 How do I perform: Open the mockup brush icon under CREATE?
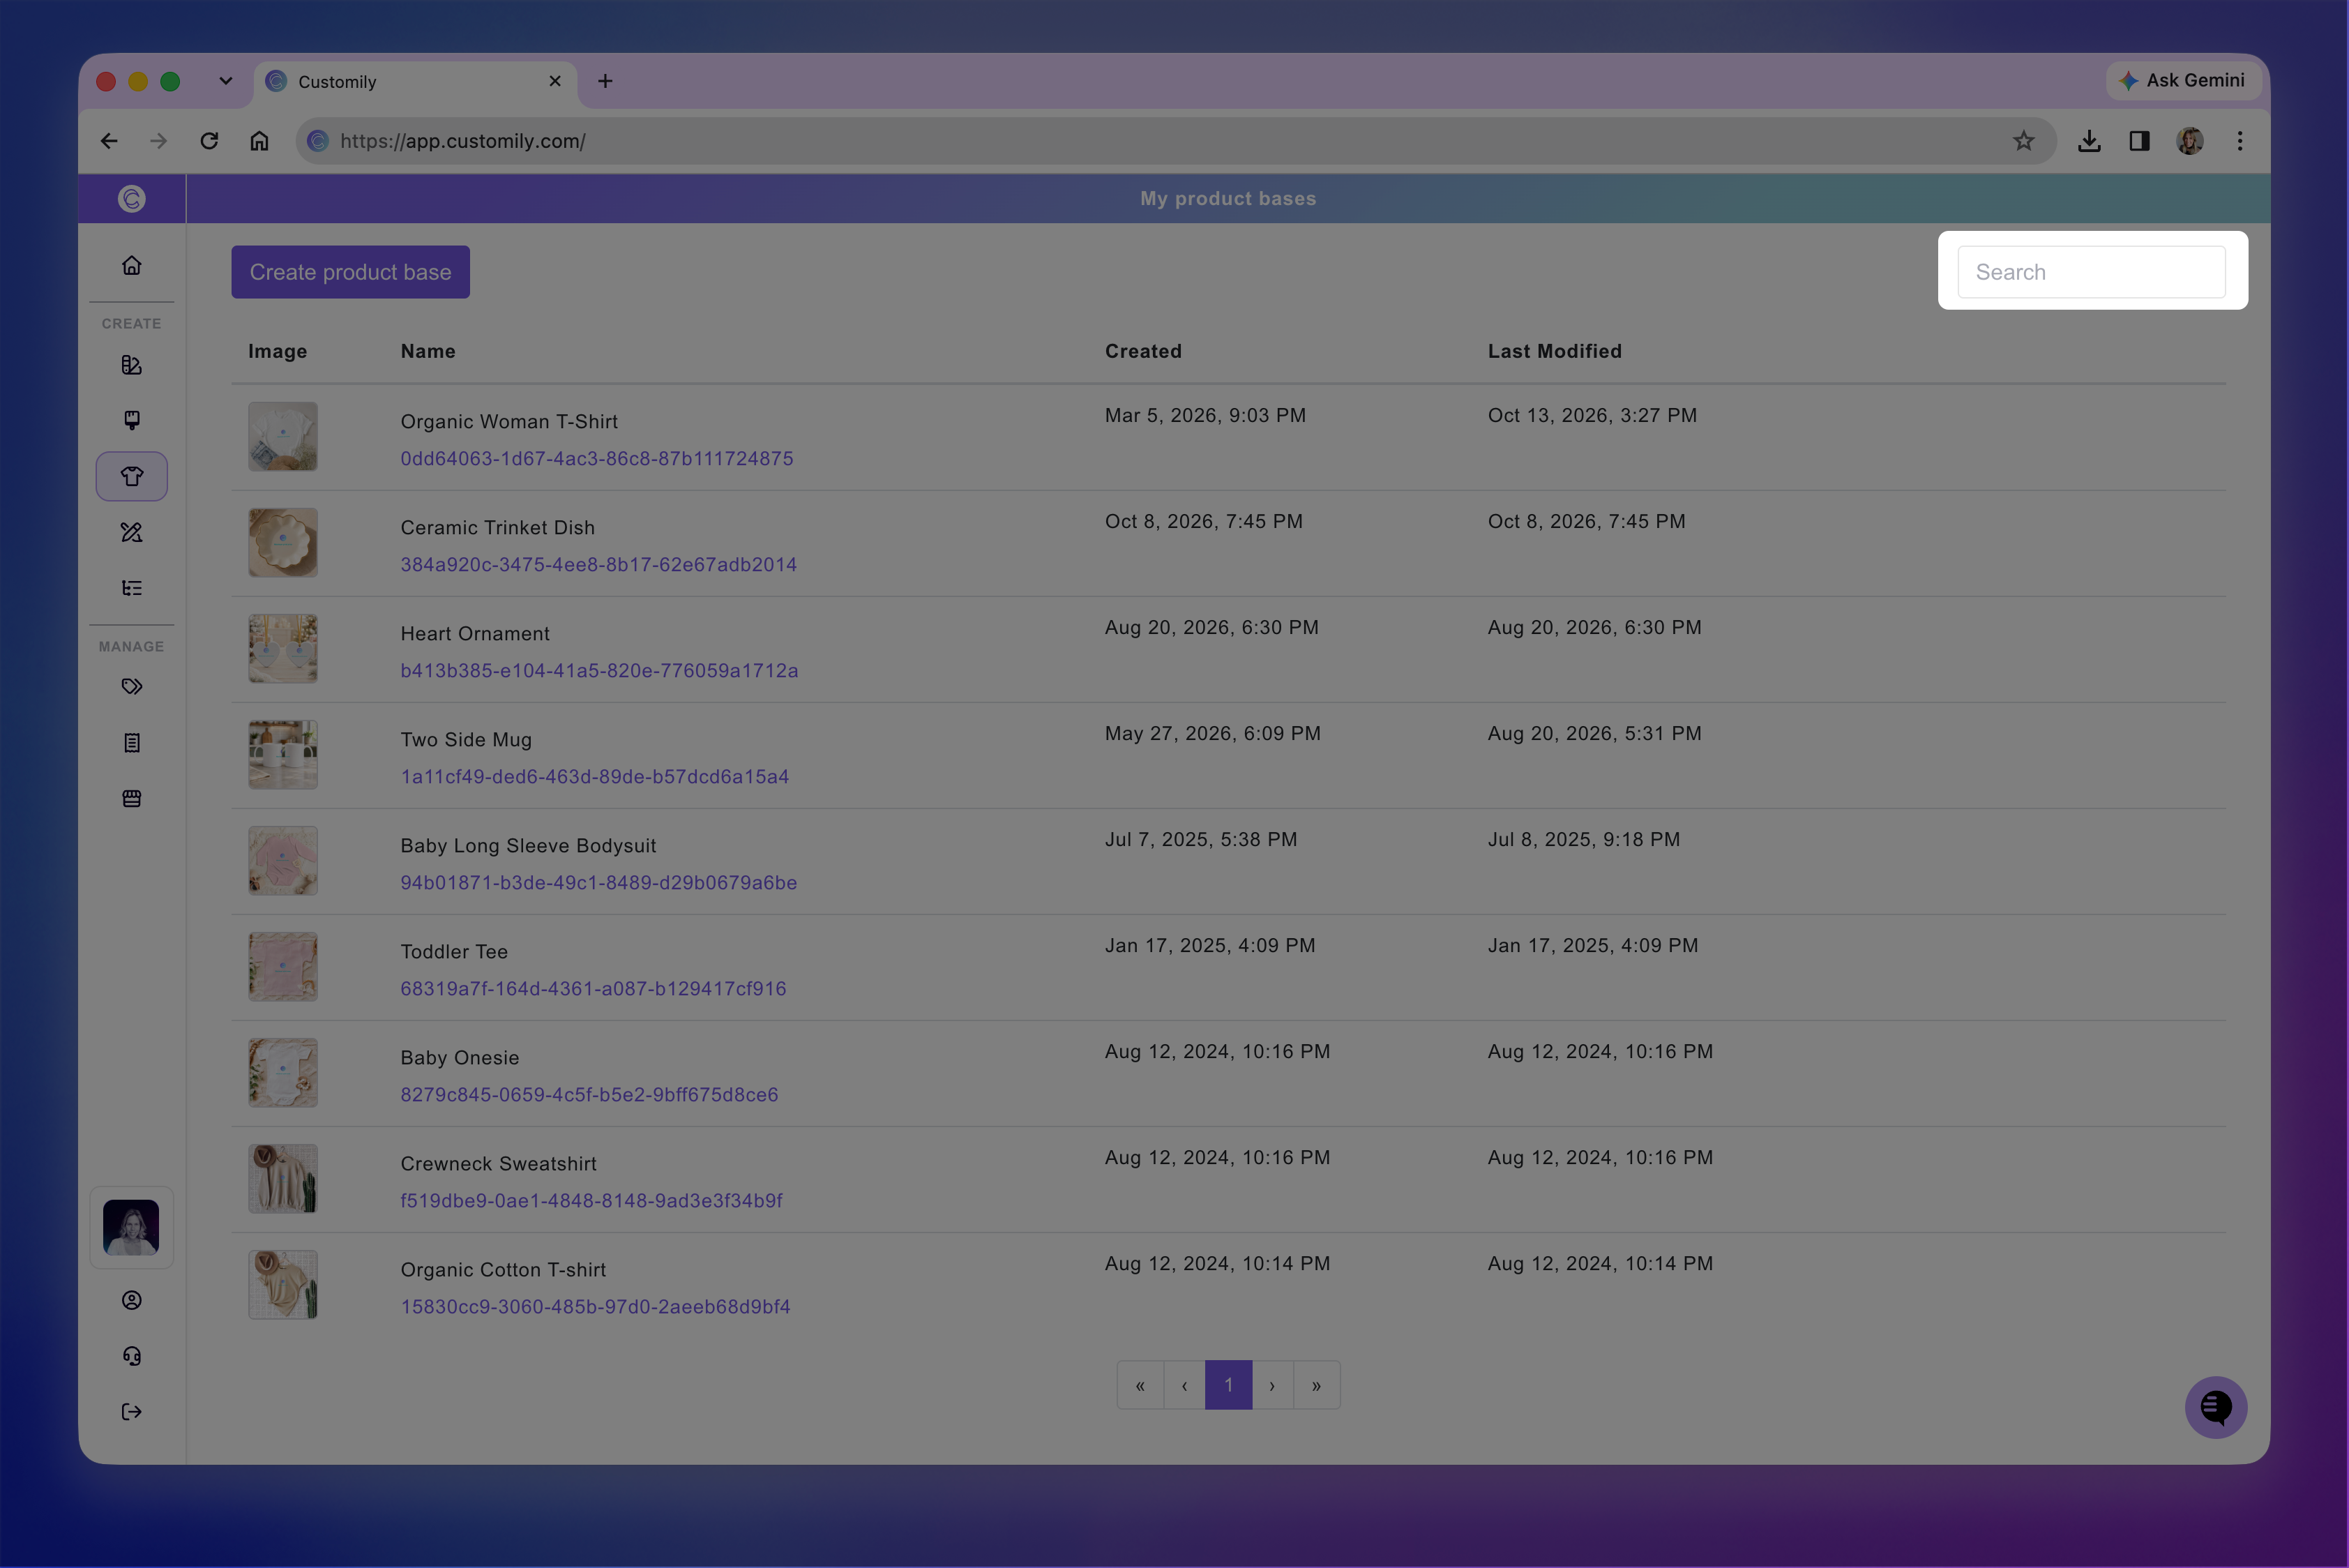131,420
